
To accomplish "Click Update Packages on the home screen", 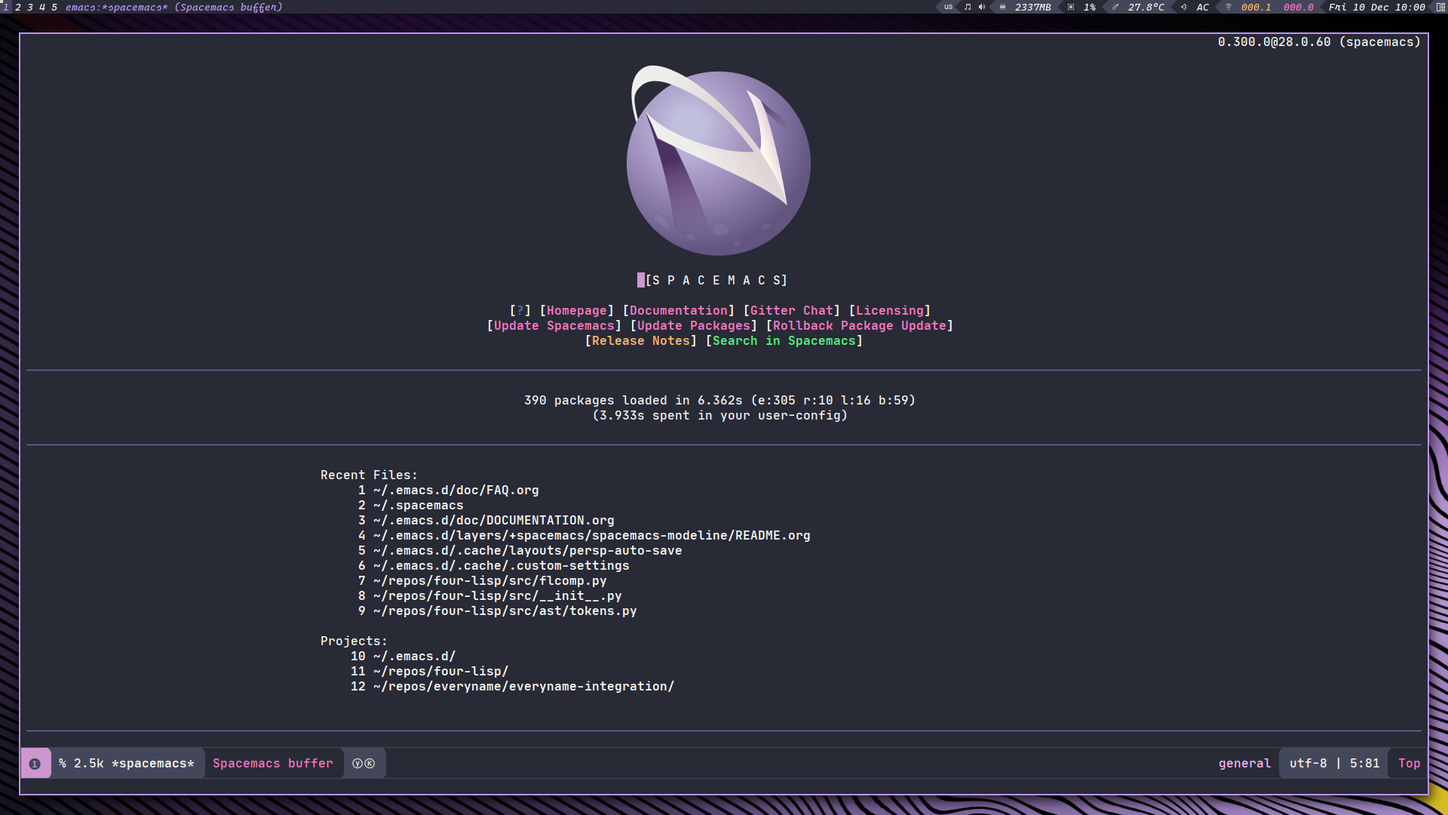I will (x=693, y=325).
